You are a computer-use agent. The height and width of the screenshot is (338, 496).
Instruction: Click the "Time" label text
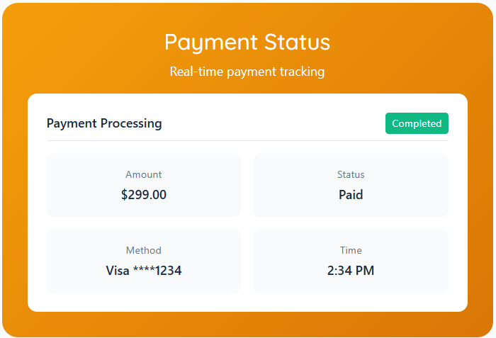tap(351, 250)
